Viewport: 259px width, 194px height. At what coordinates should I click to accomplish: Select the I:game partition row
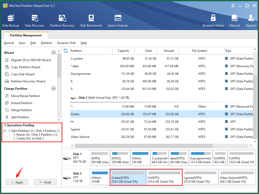point(161,129)
